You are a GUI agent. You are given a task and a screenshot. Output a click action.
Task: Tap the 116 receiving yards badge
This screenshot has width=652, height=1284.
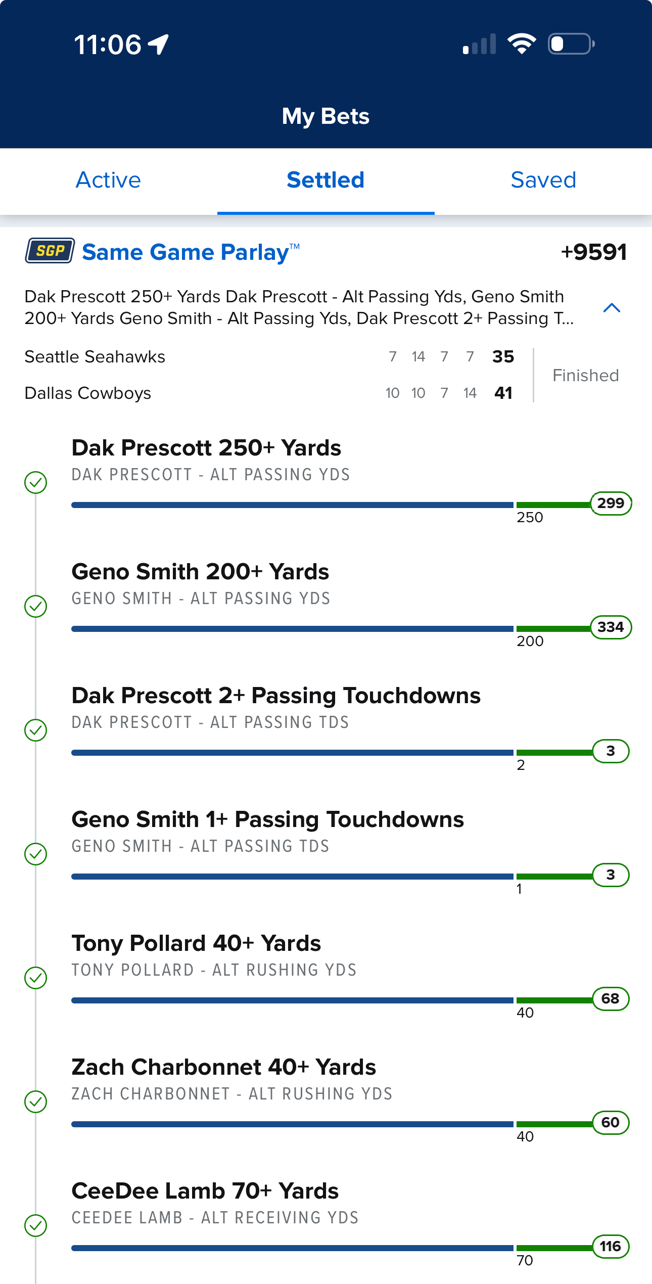click(x=611, y=1247)
